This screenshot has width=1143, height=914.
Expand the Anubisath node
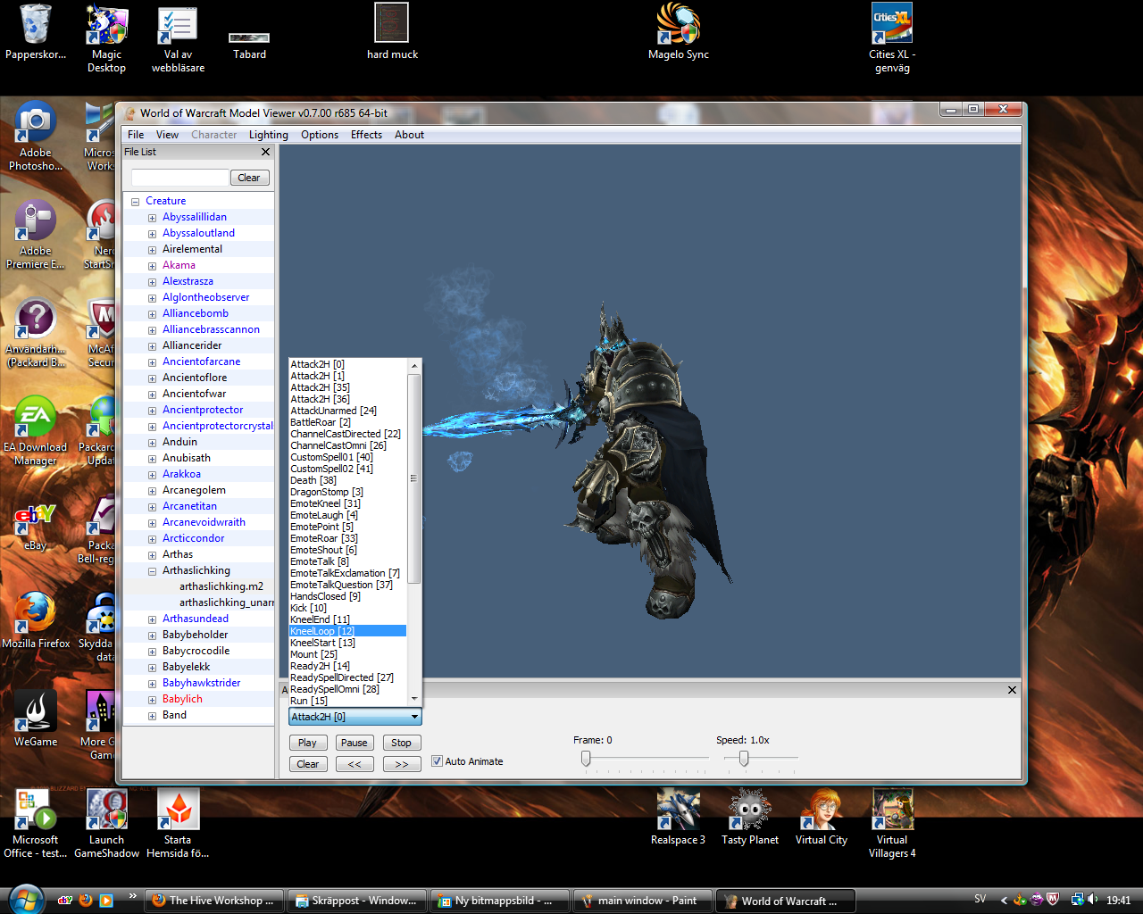point(152,459)
